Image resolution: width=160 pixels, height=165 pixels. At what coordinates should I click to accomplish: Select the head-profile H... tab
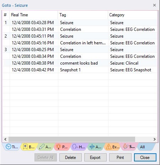pos(79,147)
